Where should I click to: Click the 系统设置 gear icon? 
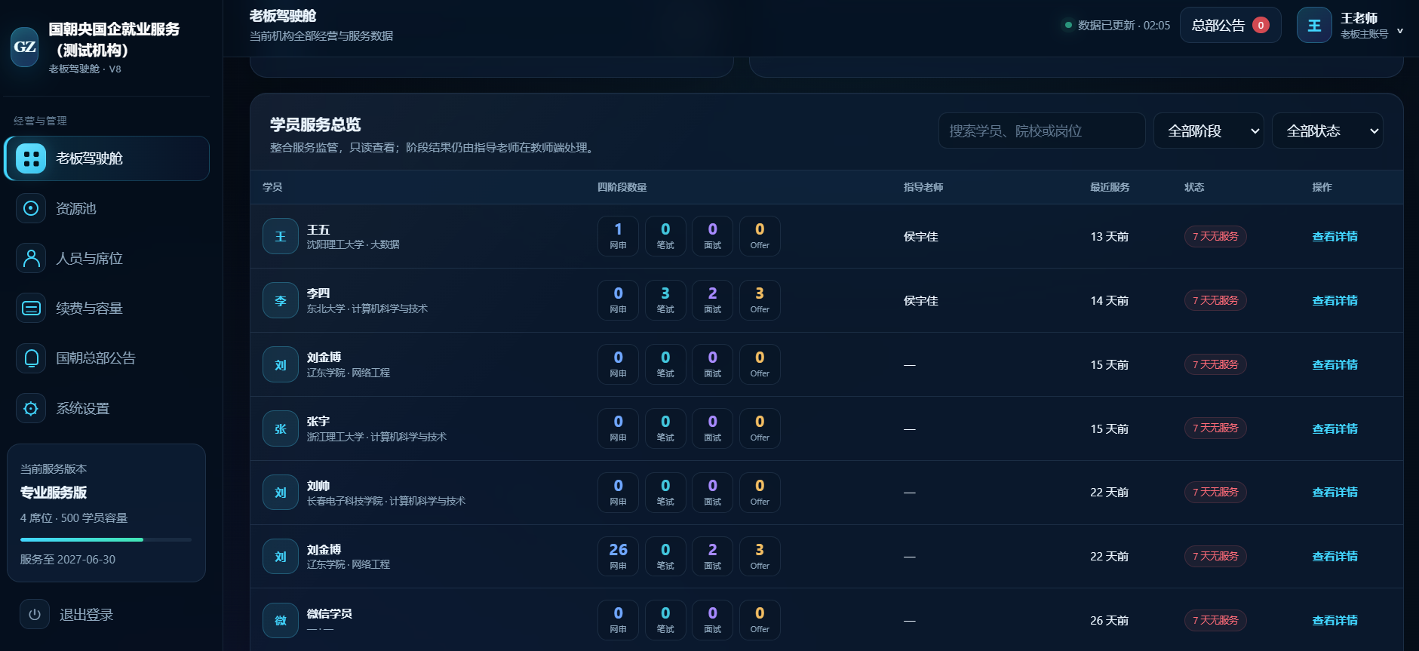pyautogui.click(x=31, y=408)
